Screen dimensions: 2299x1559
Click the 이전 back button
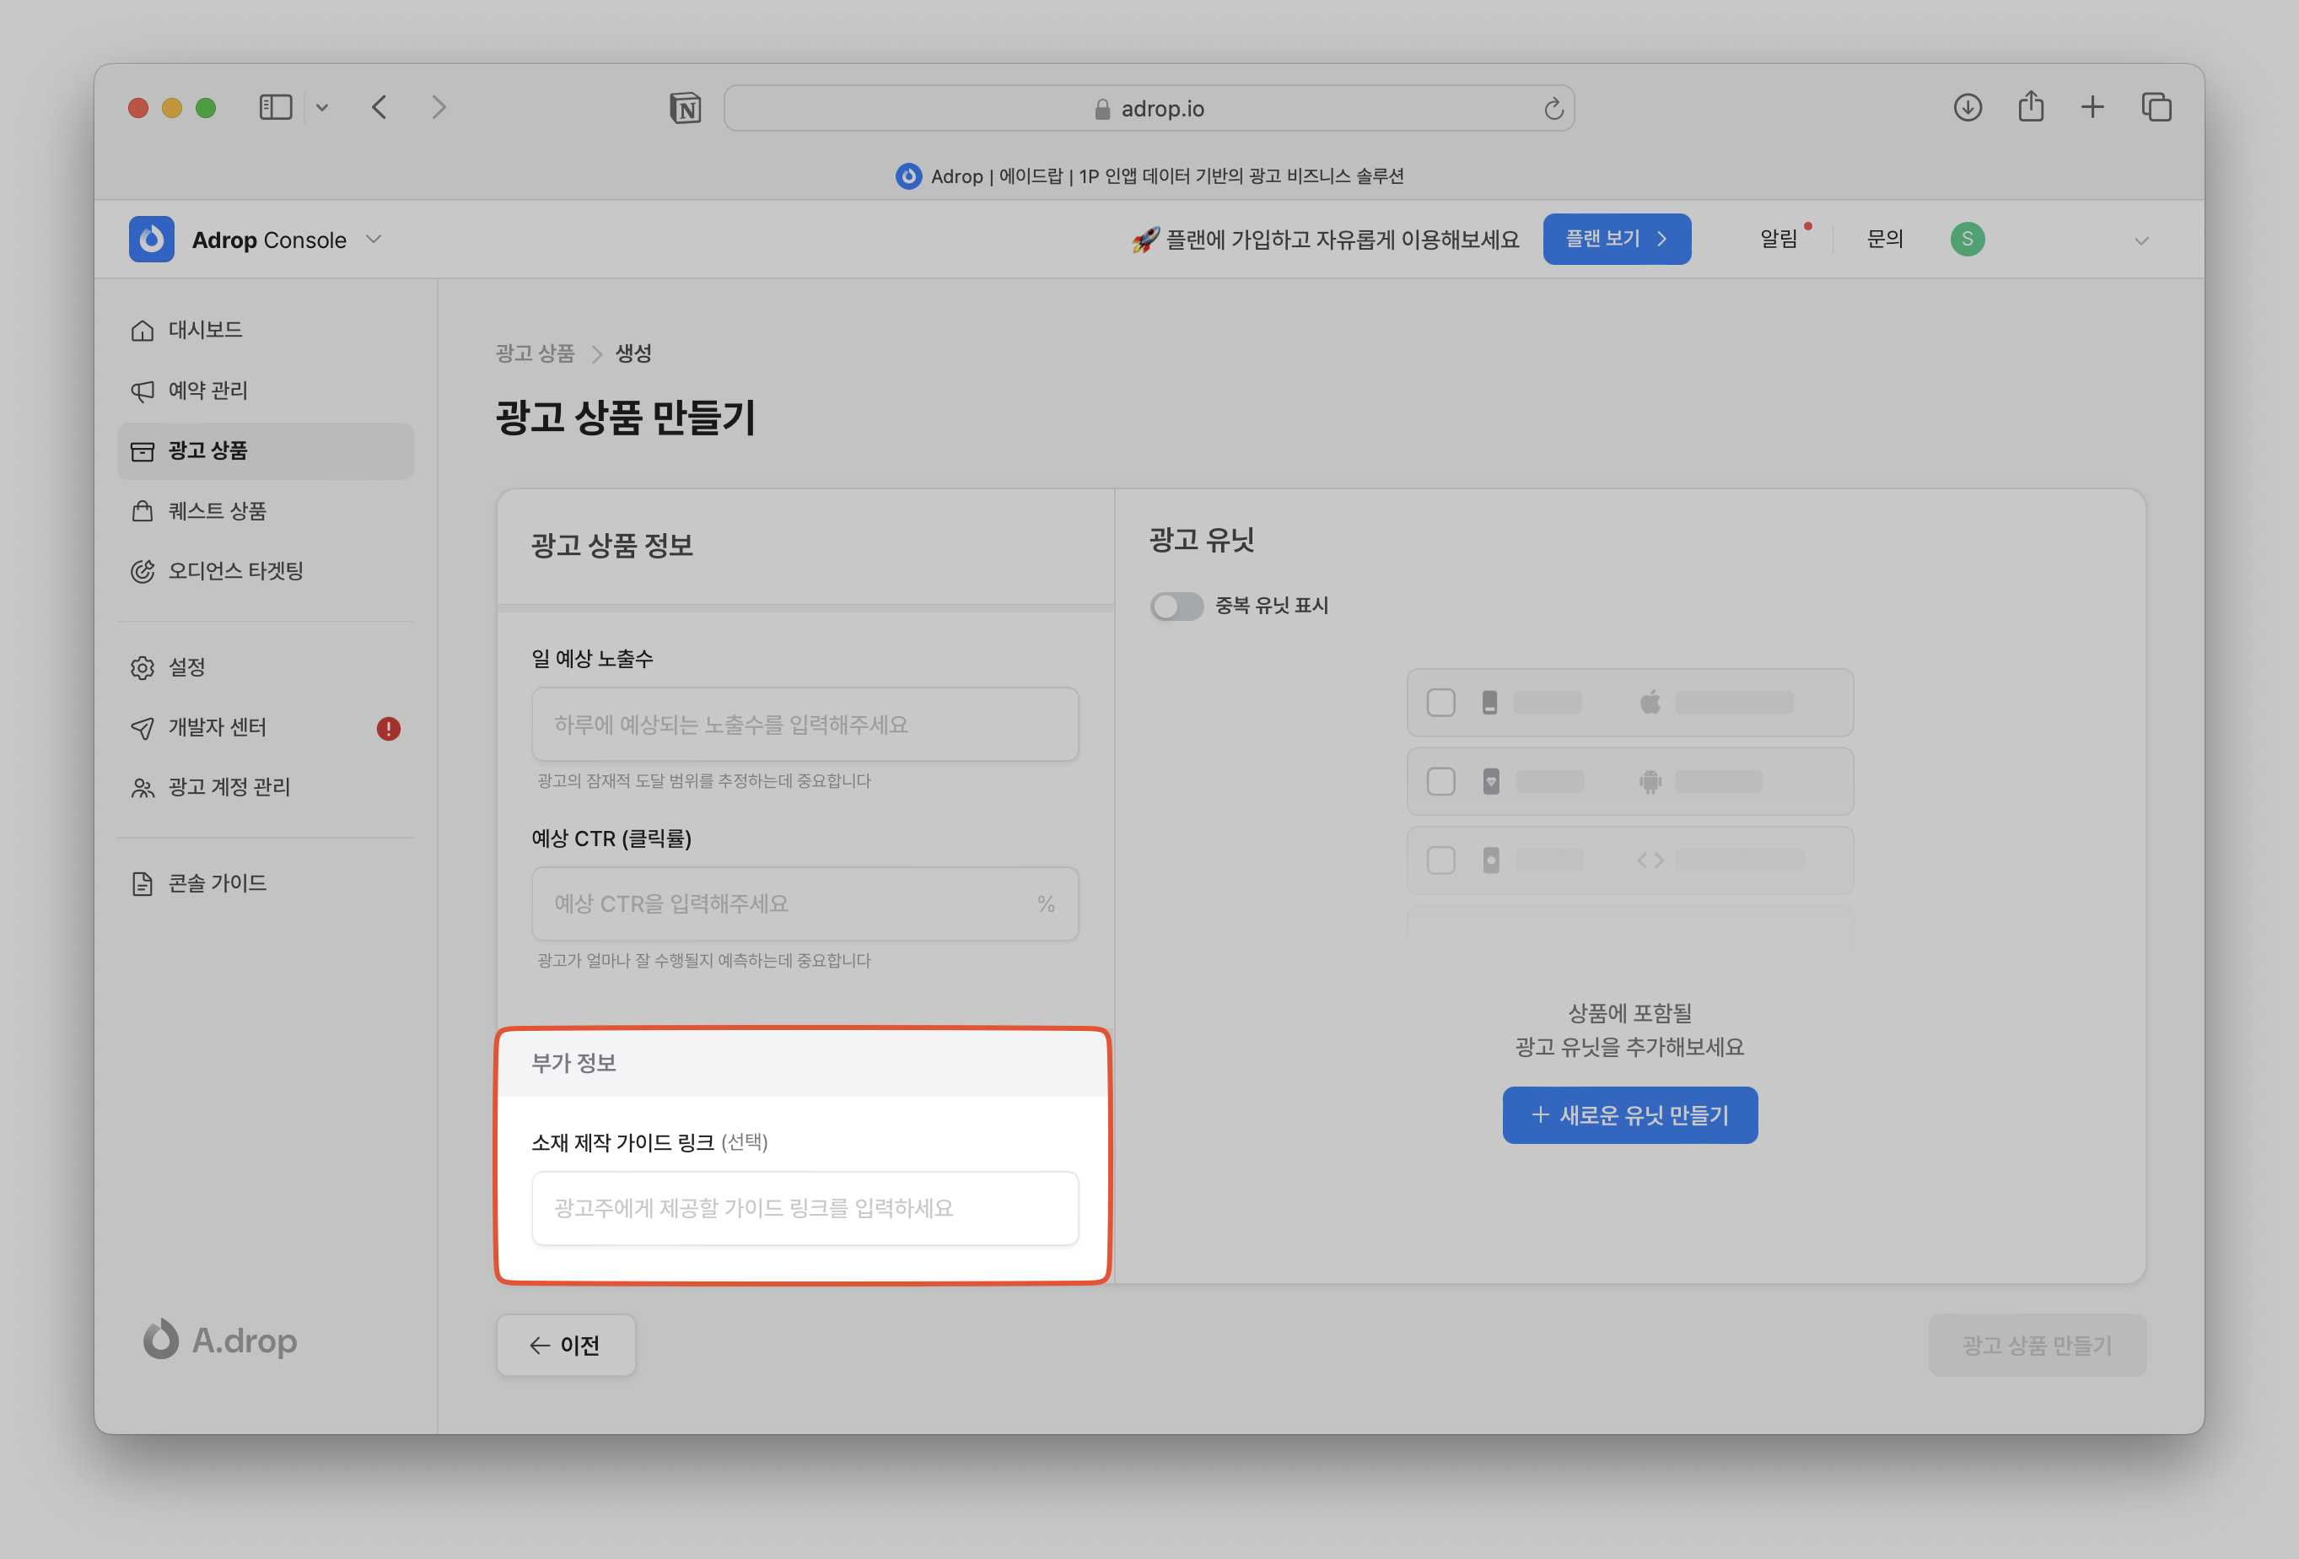pyautogui.click(x=565, y=1346)
